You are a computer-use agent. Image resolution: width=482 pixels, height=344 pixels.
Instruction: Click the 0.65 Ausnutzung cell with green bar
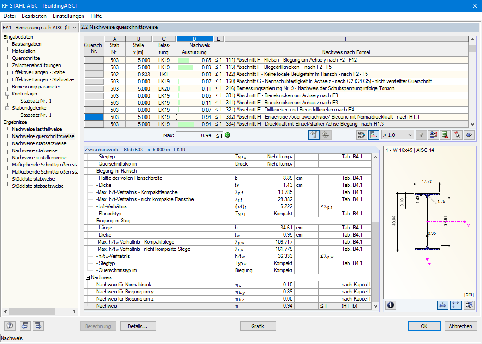click(x=194, y=60)
